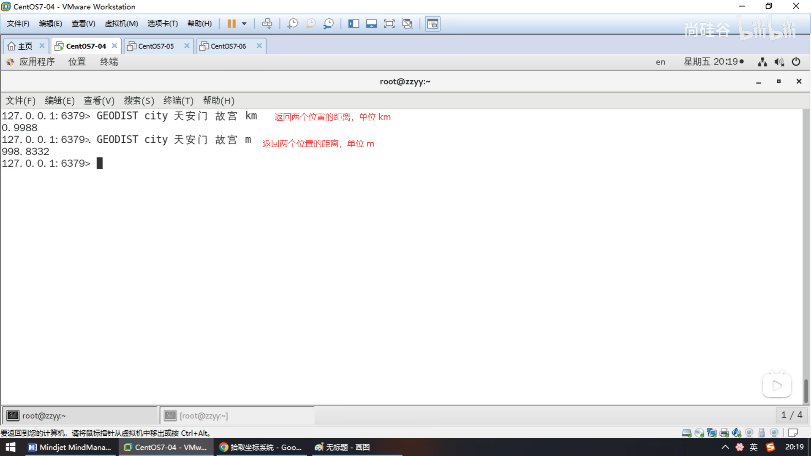Toggle the thumbnail bar view icon

[x=371, y=24]
